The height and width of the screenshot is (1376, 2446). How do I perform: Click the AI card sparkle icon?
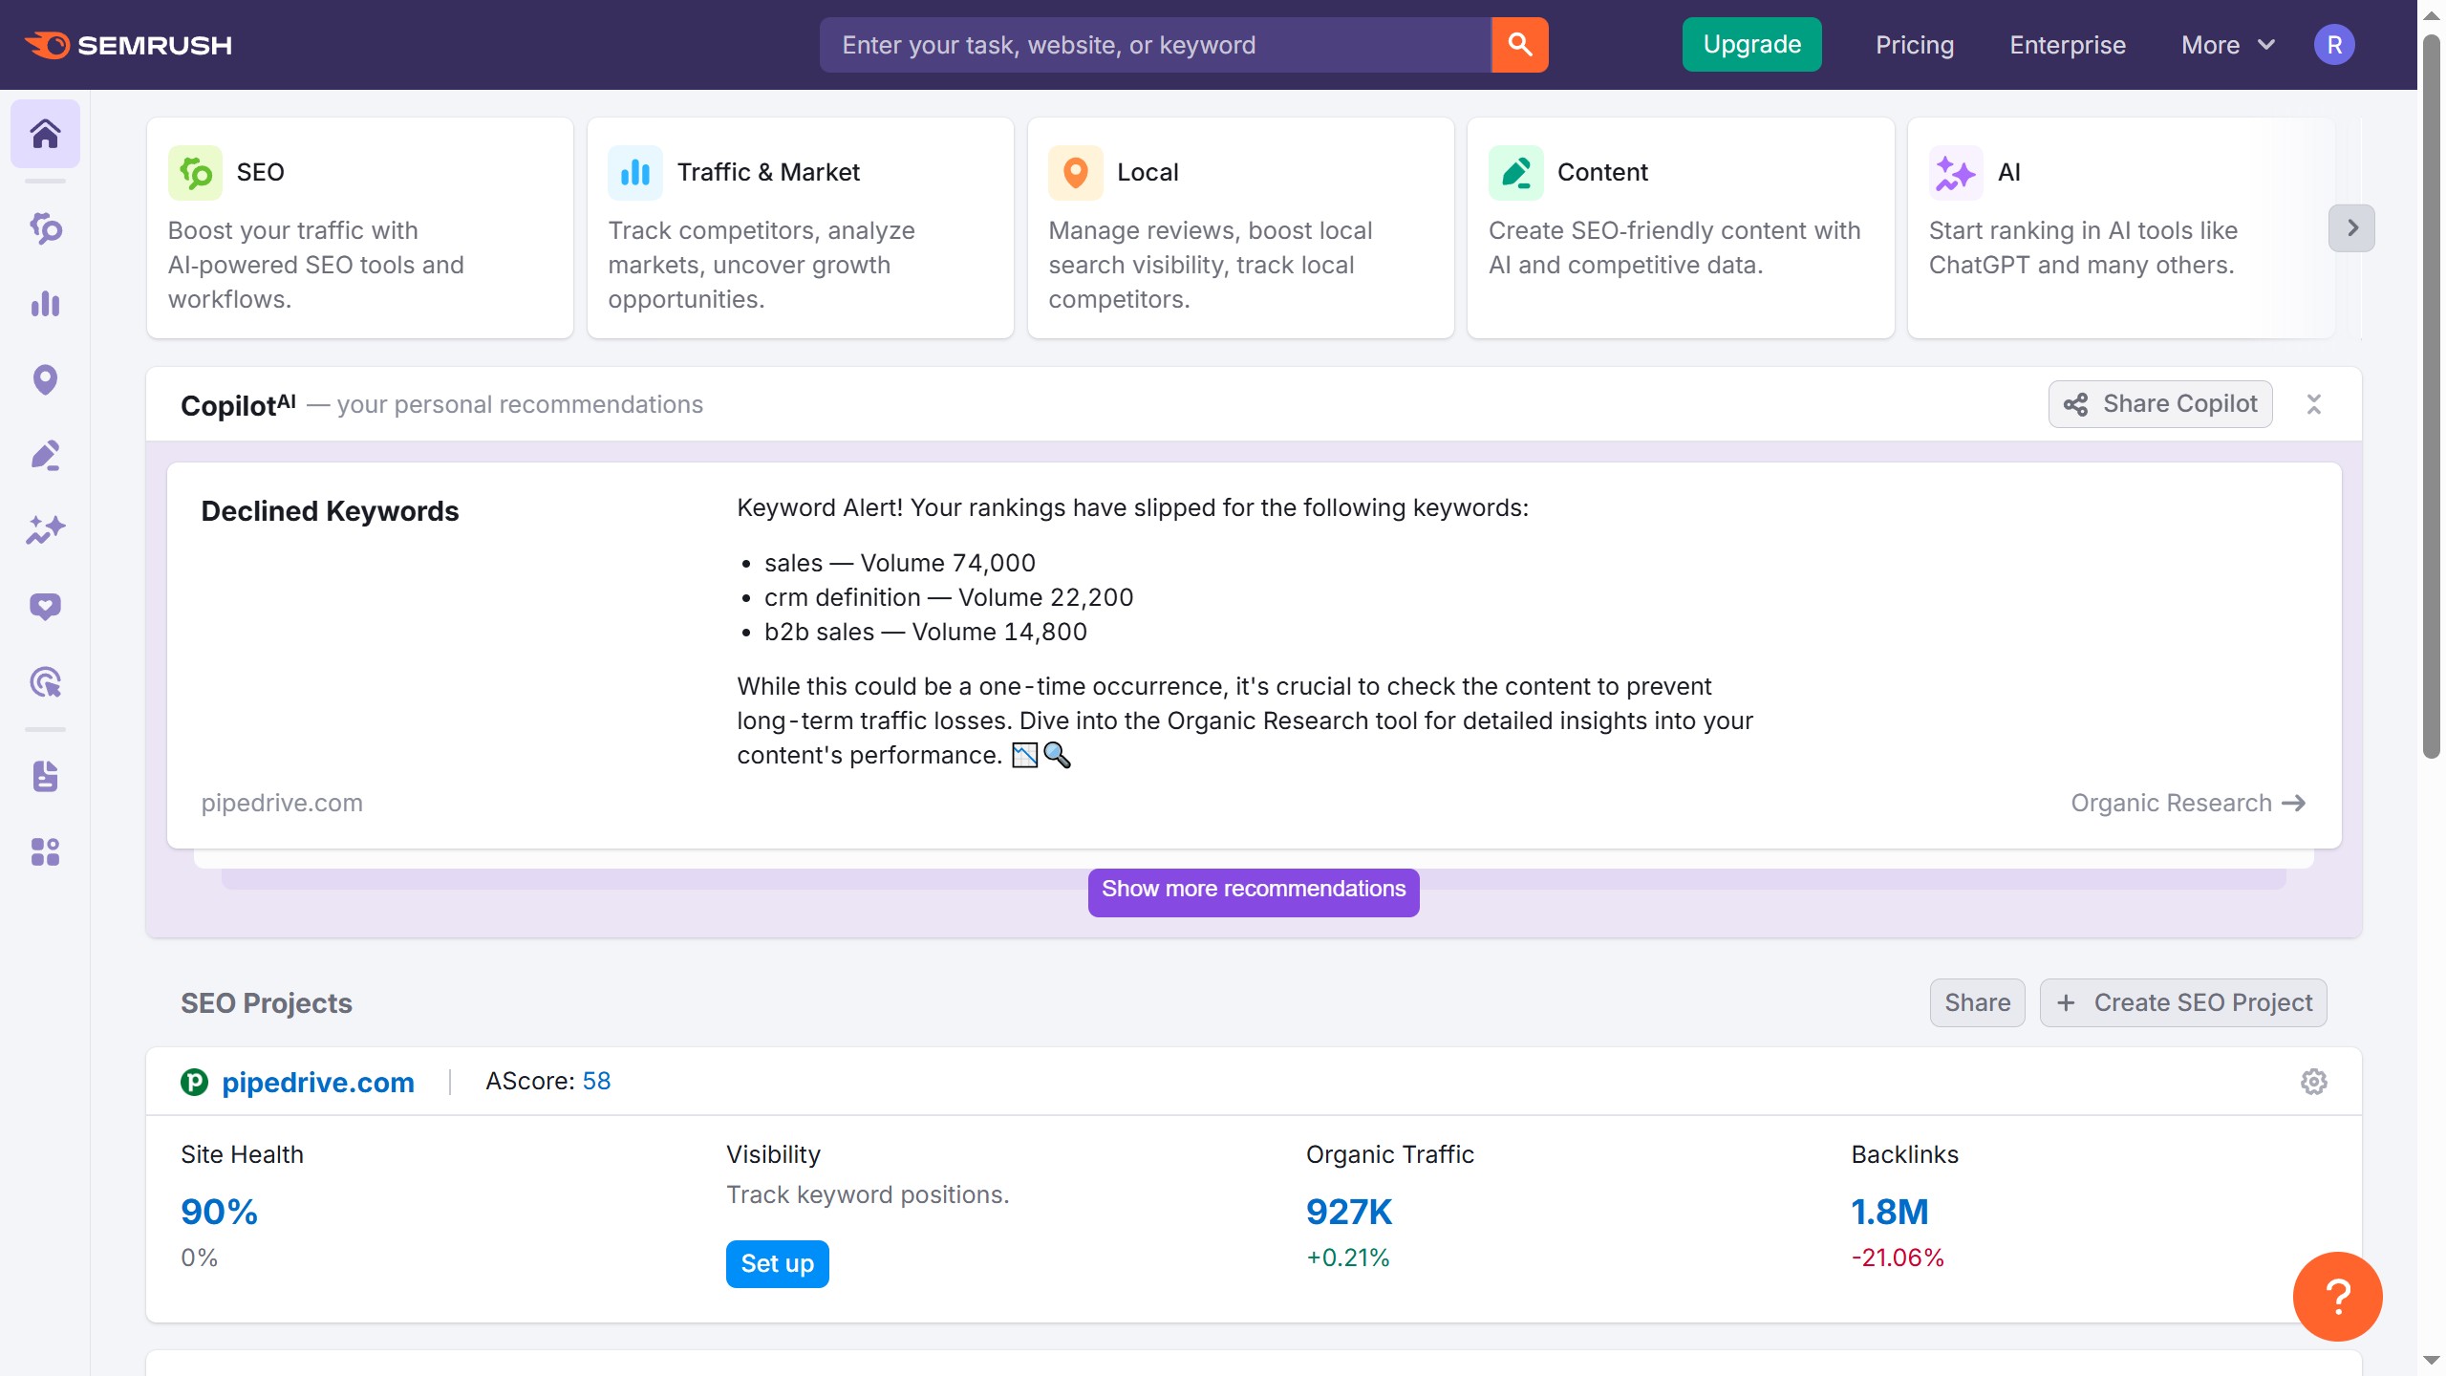[x=1956, y=173]
